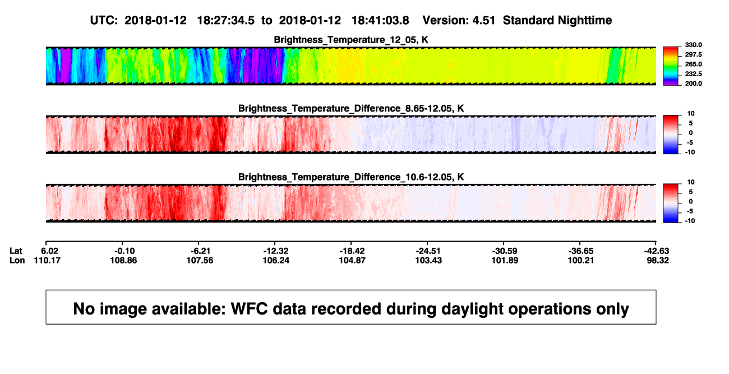Screen dimensions: 729x374
Task: Click the latitude label -36.65
Action: [x=581, y=251]
